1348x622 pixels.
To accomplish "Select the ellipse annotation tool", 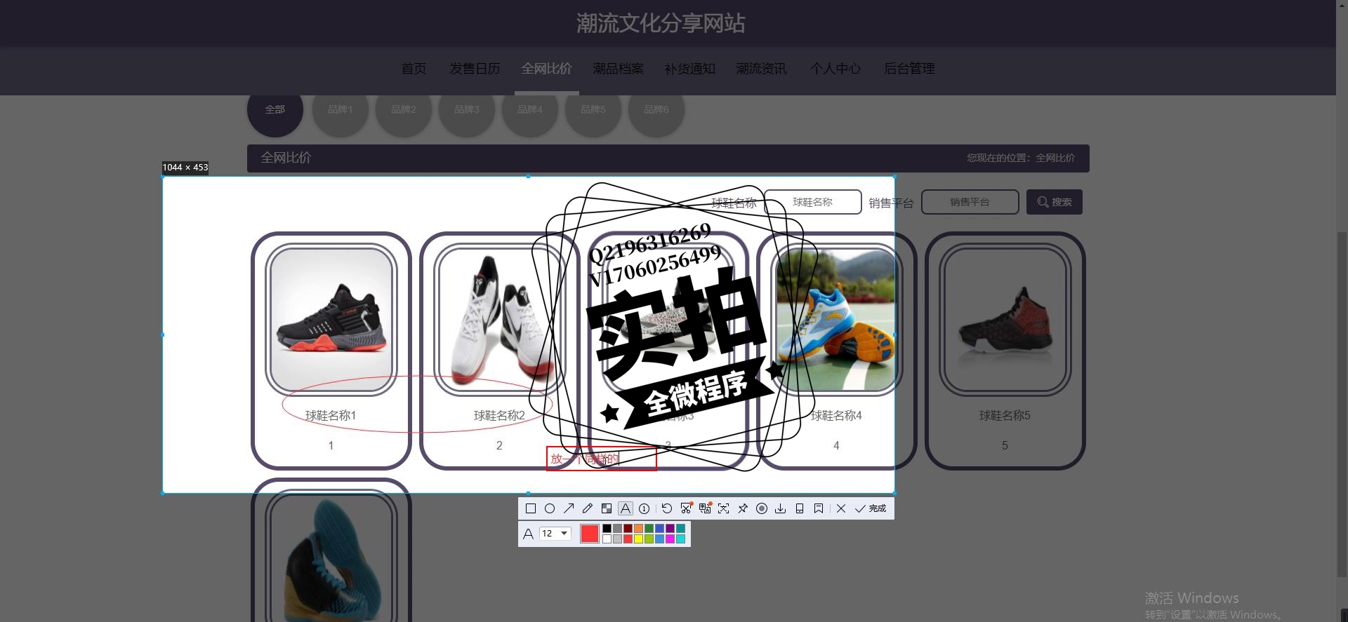I will click(x=550, y=508).
